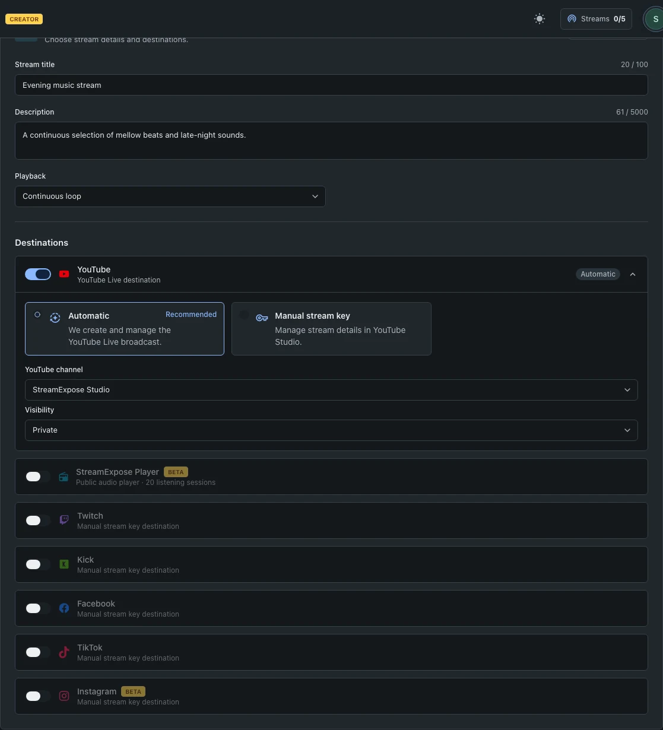Enable the Twitch destination toggle

(x=38, y=520)
